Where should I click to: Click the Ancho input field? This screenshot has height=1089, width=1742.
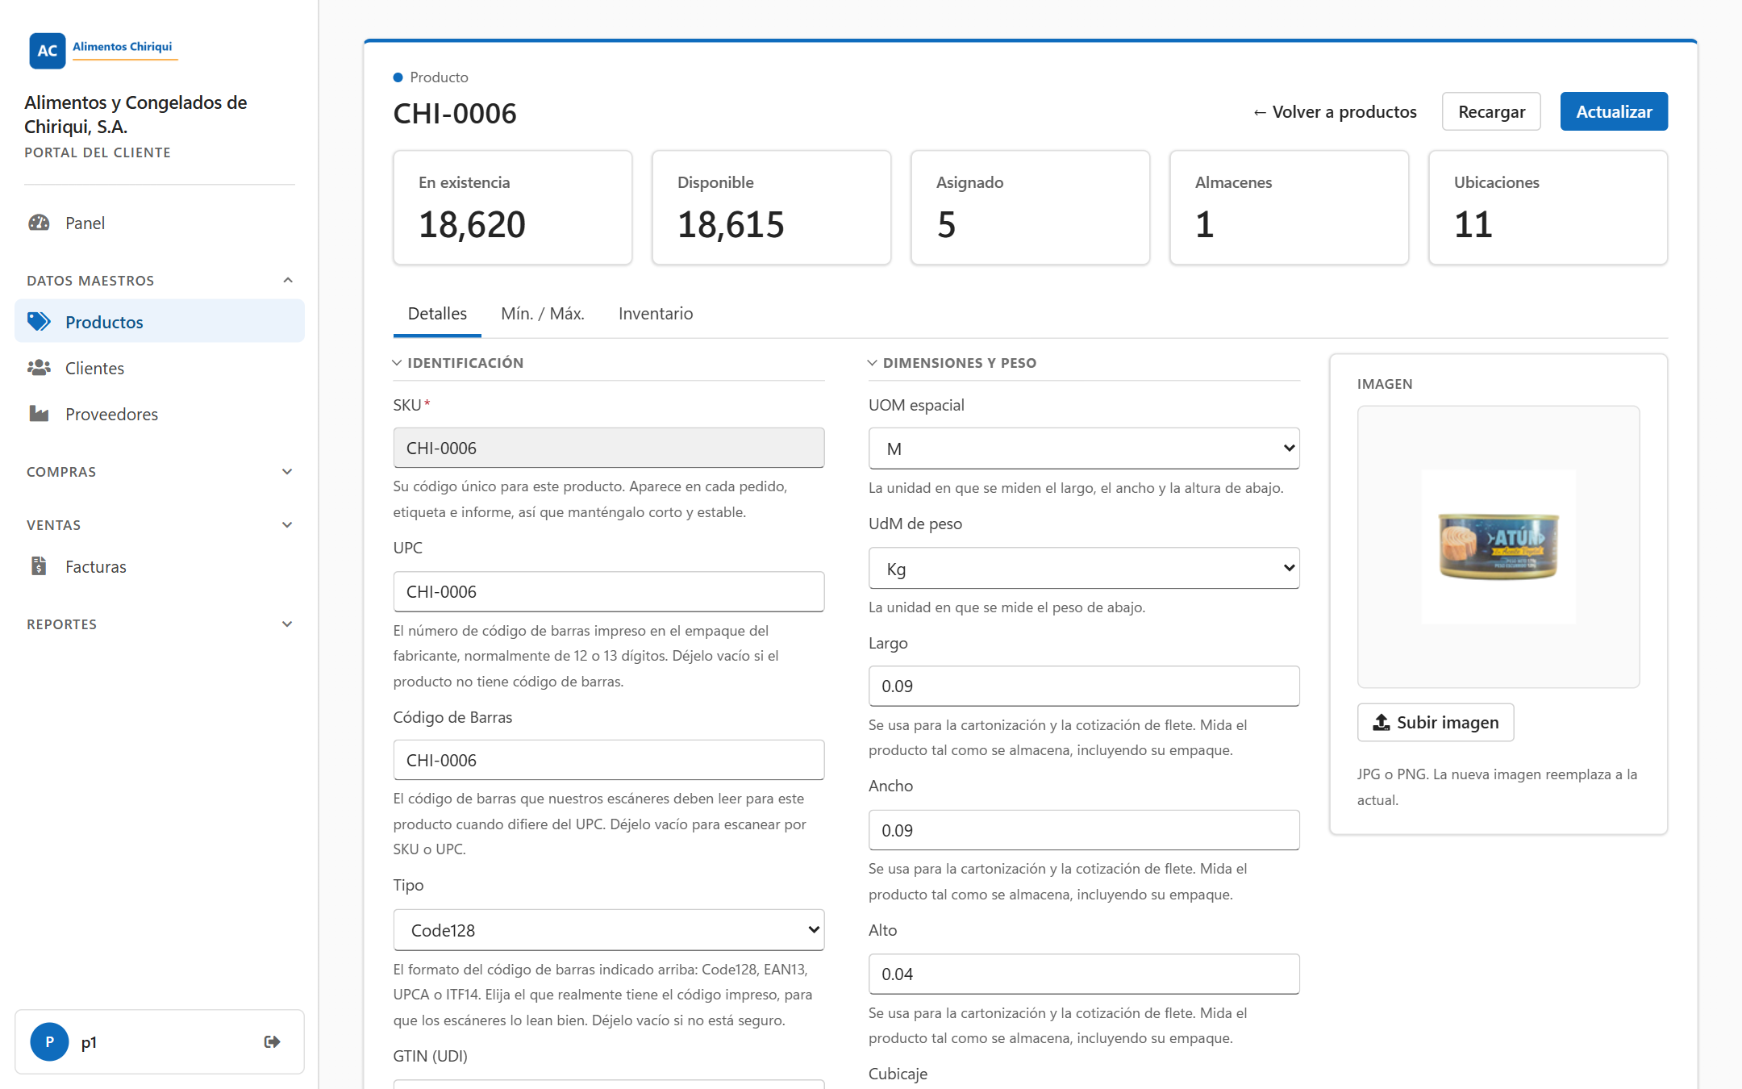pyautogui.click(x=1084, y=830)
